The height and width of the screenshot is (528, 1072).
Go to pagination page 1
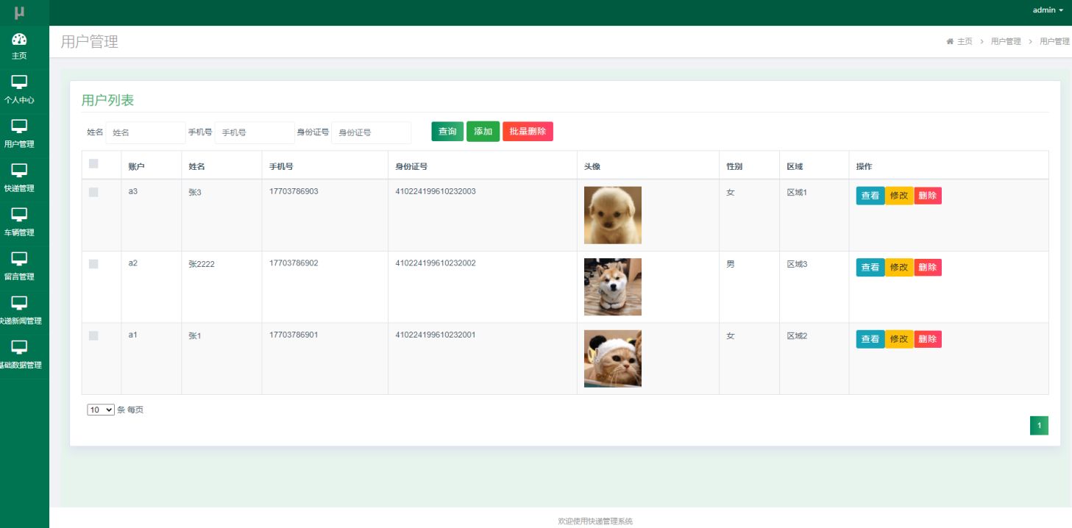click(x=1039, y=426)
